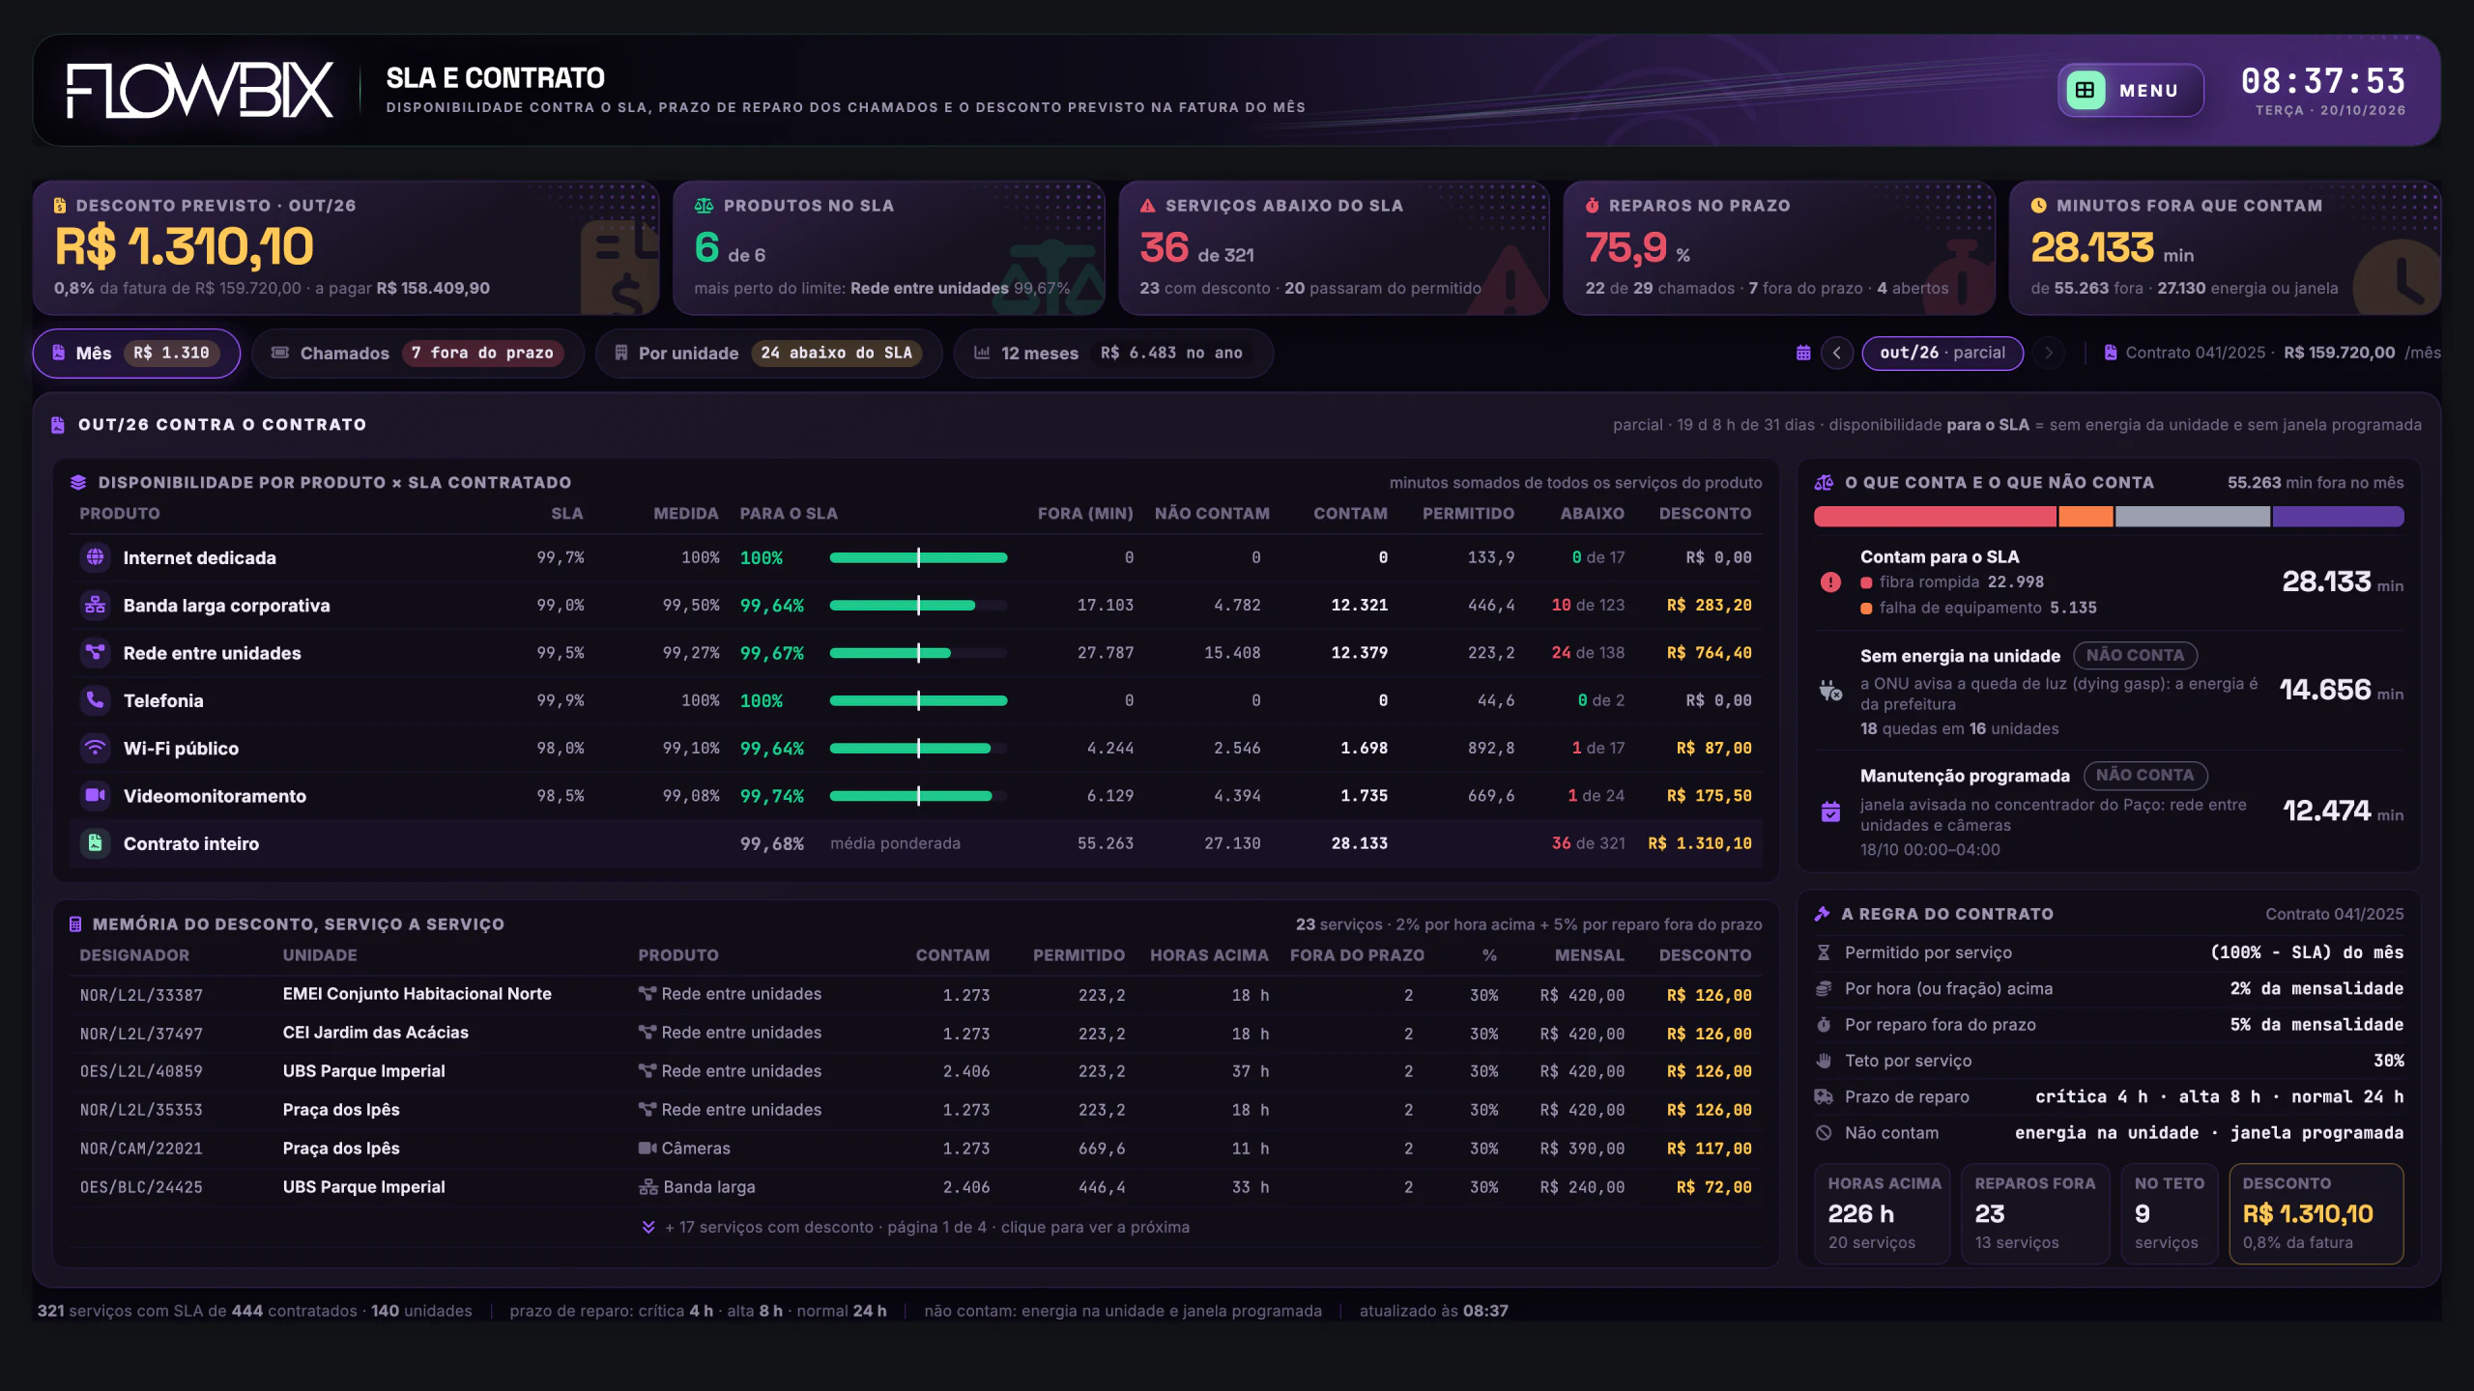
Task: Click the NÃO CONTA badge for Manutenção programada
Action: [2145, 775]
